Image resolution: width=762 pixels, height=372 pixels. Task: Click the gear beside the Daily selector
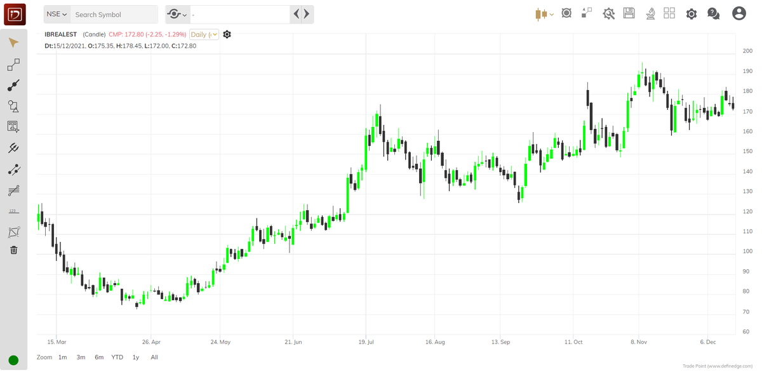227,34
